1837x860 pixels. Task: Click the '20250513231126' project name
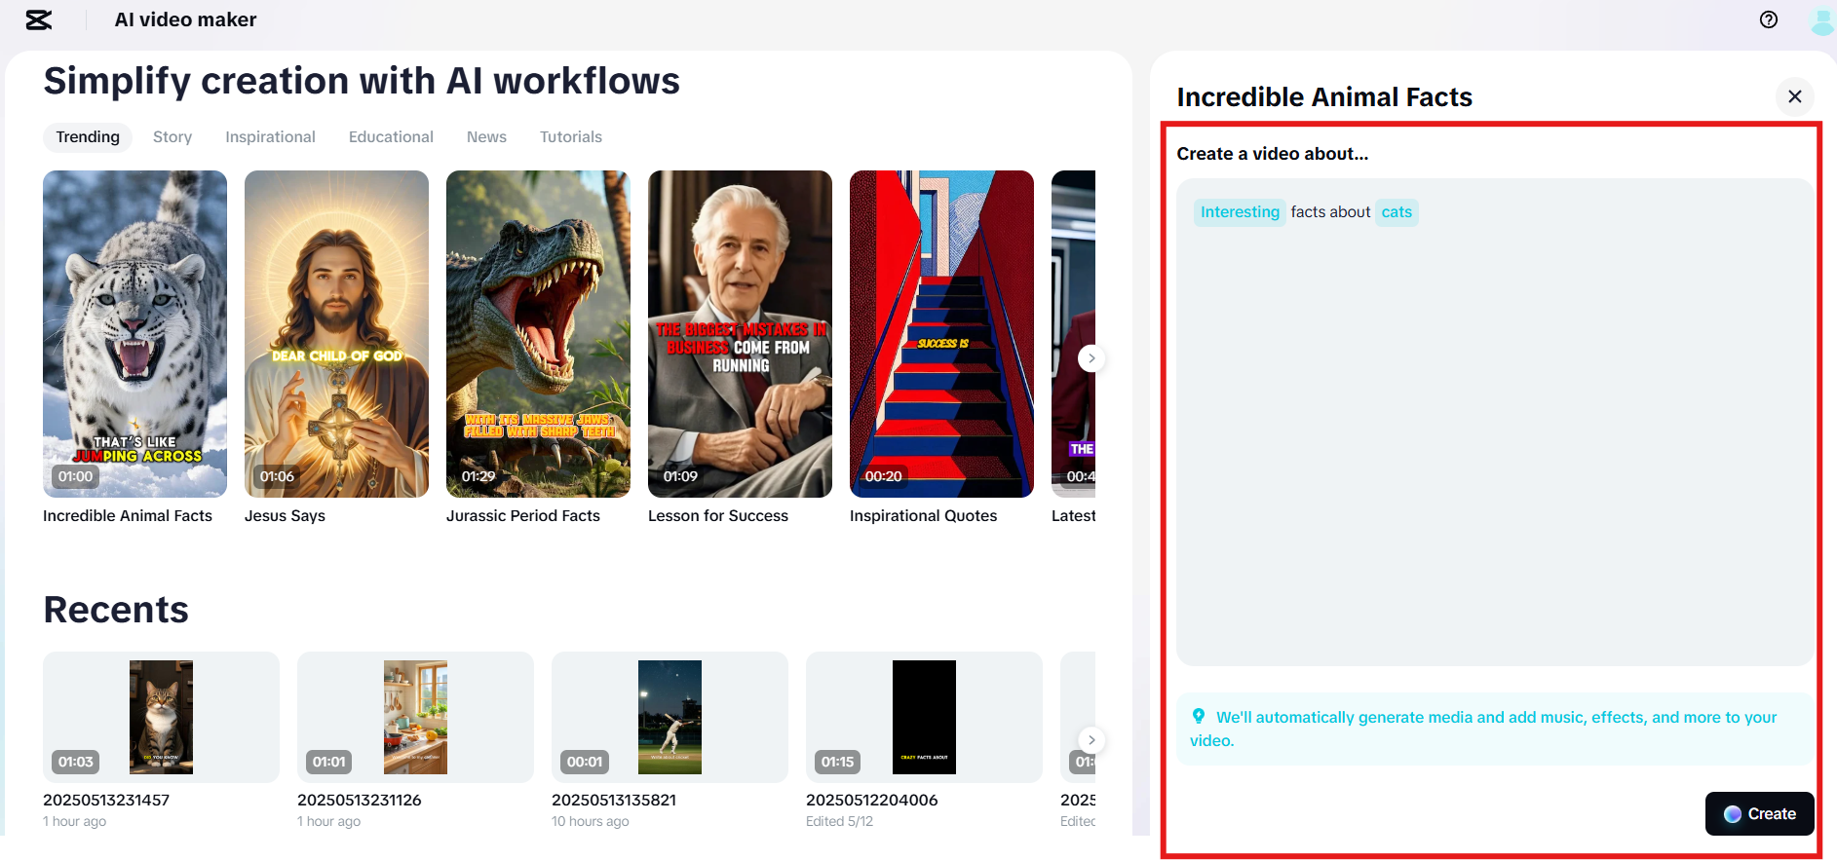(x=360, y=800)
